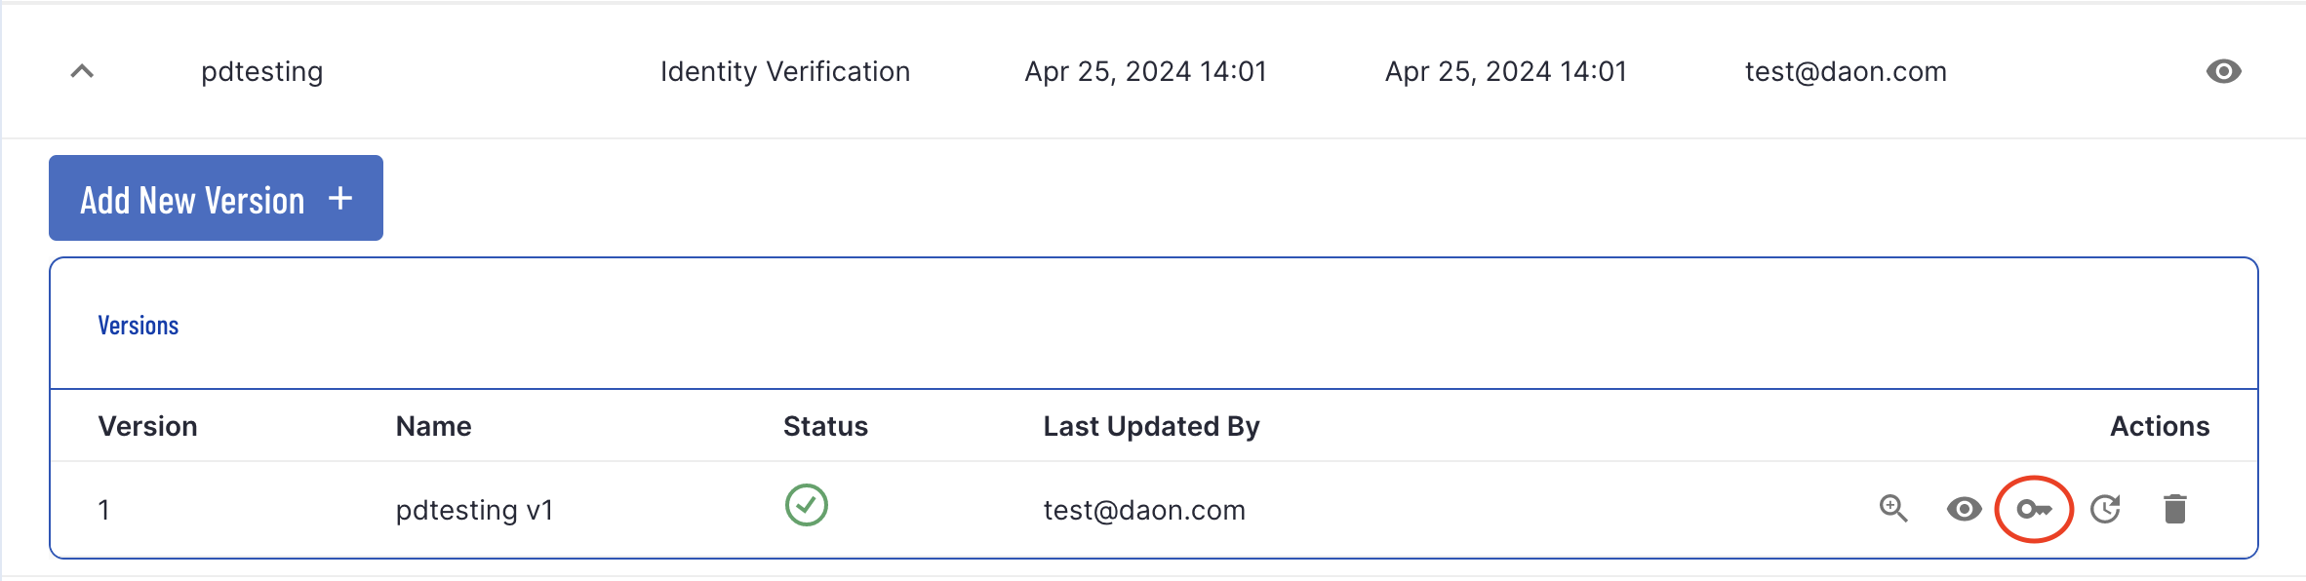Viewport: 2306px width, 581px height.
Task: Click the eye icon in pdtesting row
Action: pyautogui.click(x=2223, y=71)
